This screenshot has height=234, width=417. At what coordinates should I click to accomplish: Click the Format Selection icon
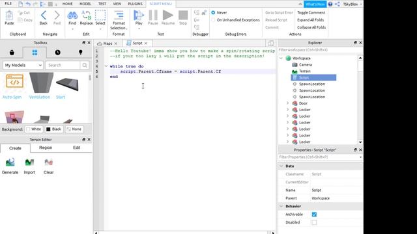(119, 15)
